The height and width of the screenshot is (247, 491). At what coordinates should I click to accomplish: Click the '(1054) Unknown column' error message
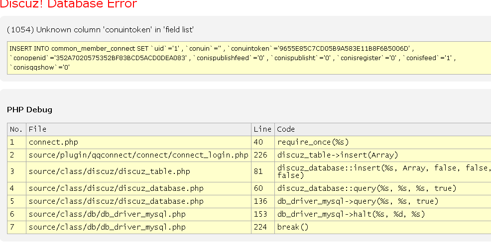(x=100, y=30)
